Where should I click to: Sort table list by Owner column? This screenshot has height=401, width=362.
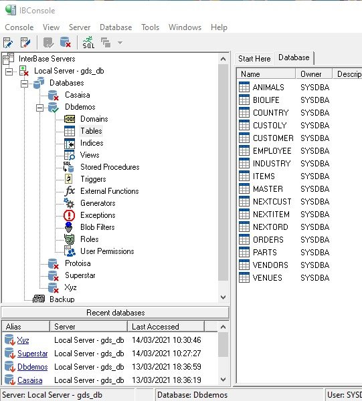(x=314, y=74)
